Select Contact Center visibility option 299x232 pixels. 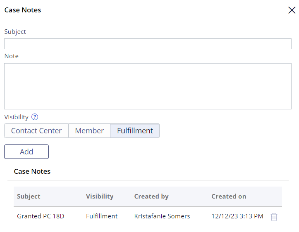click(36, 131)
